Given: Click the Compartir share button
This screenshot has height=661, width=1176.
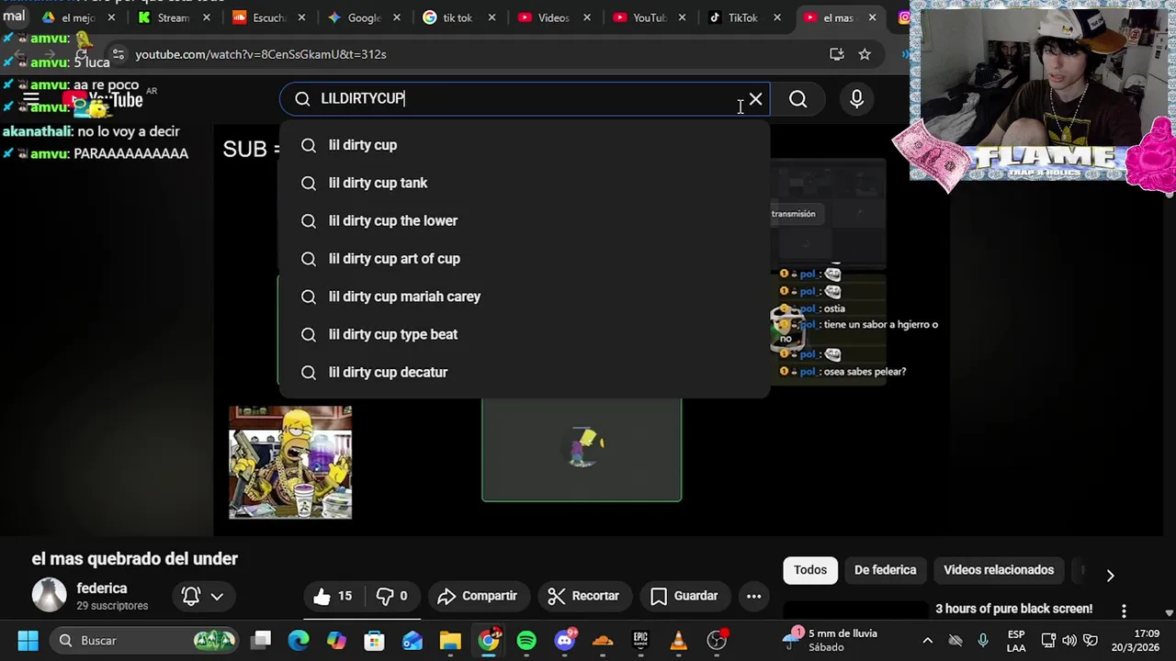Looking at the screenshot, I should tap(478, 596).
